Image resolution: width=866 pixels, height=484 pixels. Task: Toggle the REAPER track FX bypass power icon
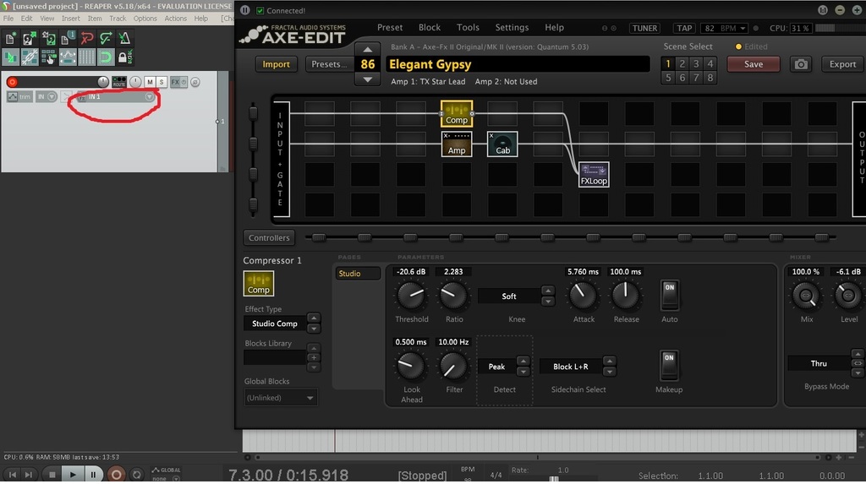(x=184, y=82)
